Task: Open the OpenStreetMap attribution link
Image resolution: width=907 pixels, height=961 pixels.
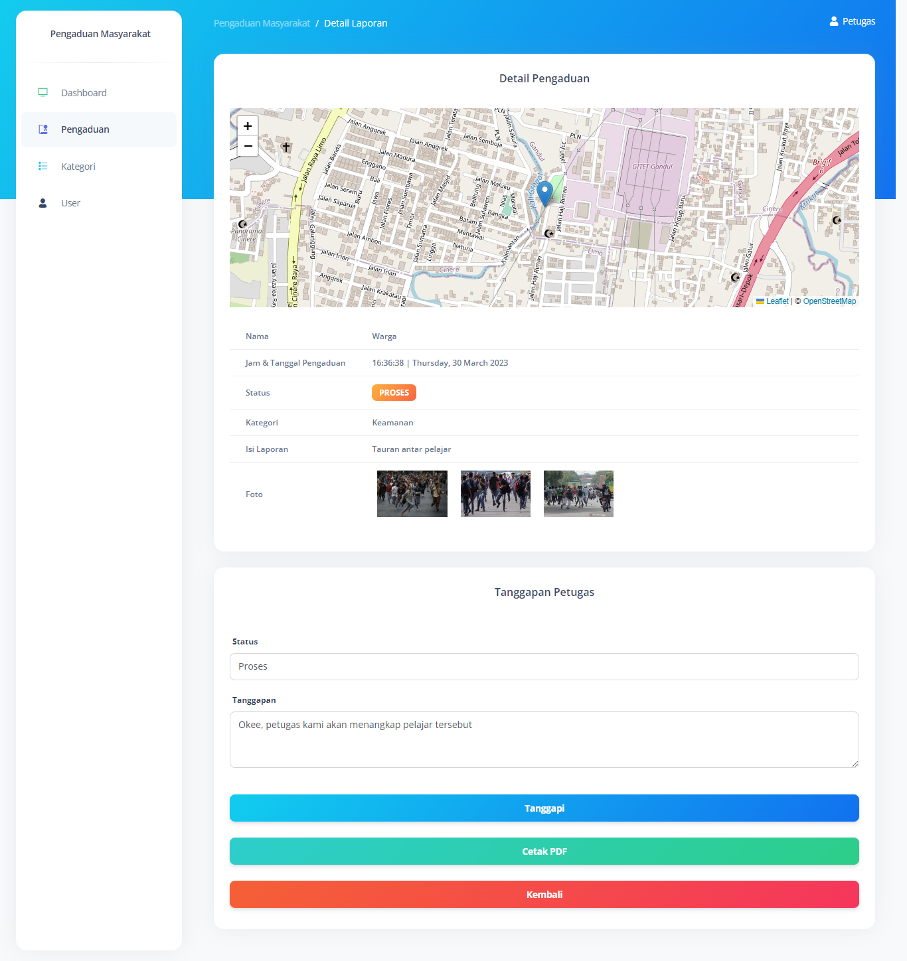Action: [x=829, y=301]
